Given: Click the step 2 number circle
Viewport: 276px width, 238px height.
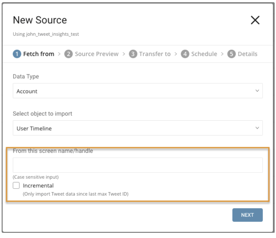Looking at the screenshot, I should pyautogui.click(x=67, y=54).
